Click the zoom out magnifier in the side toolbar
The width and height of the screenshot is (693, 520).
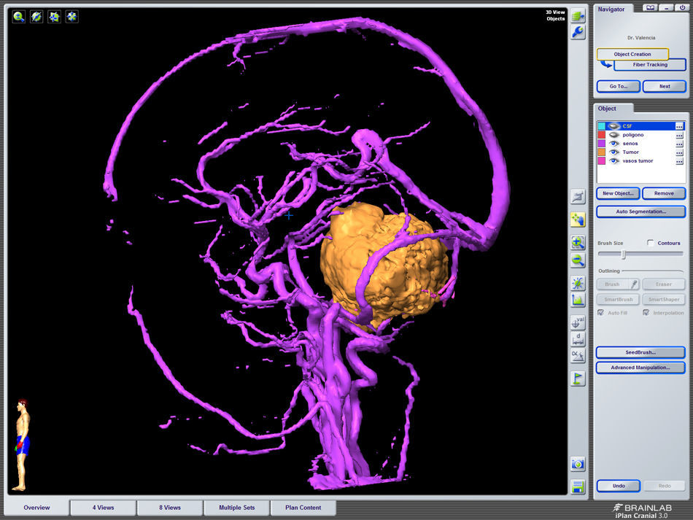click(x=578, y=260)
